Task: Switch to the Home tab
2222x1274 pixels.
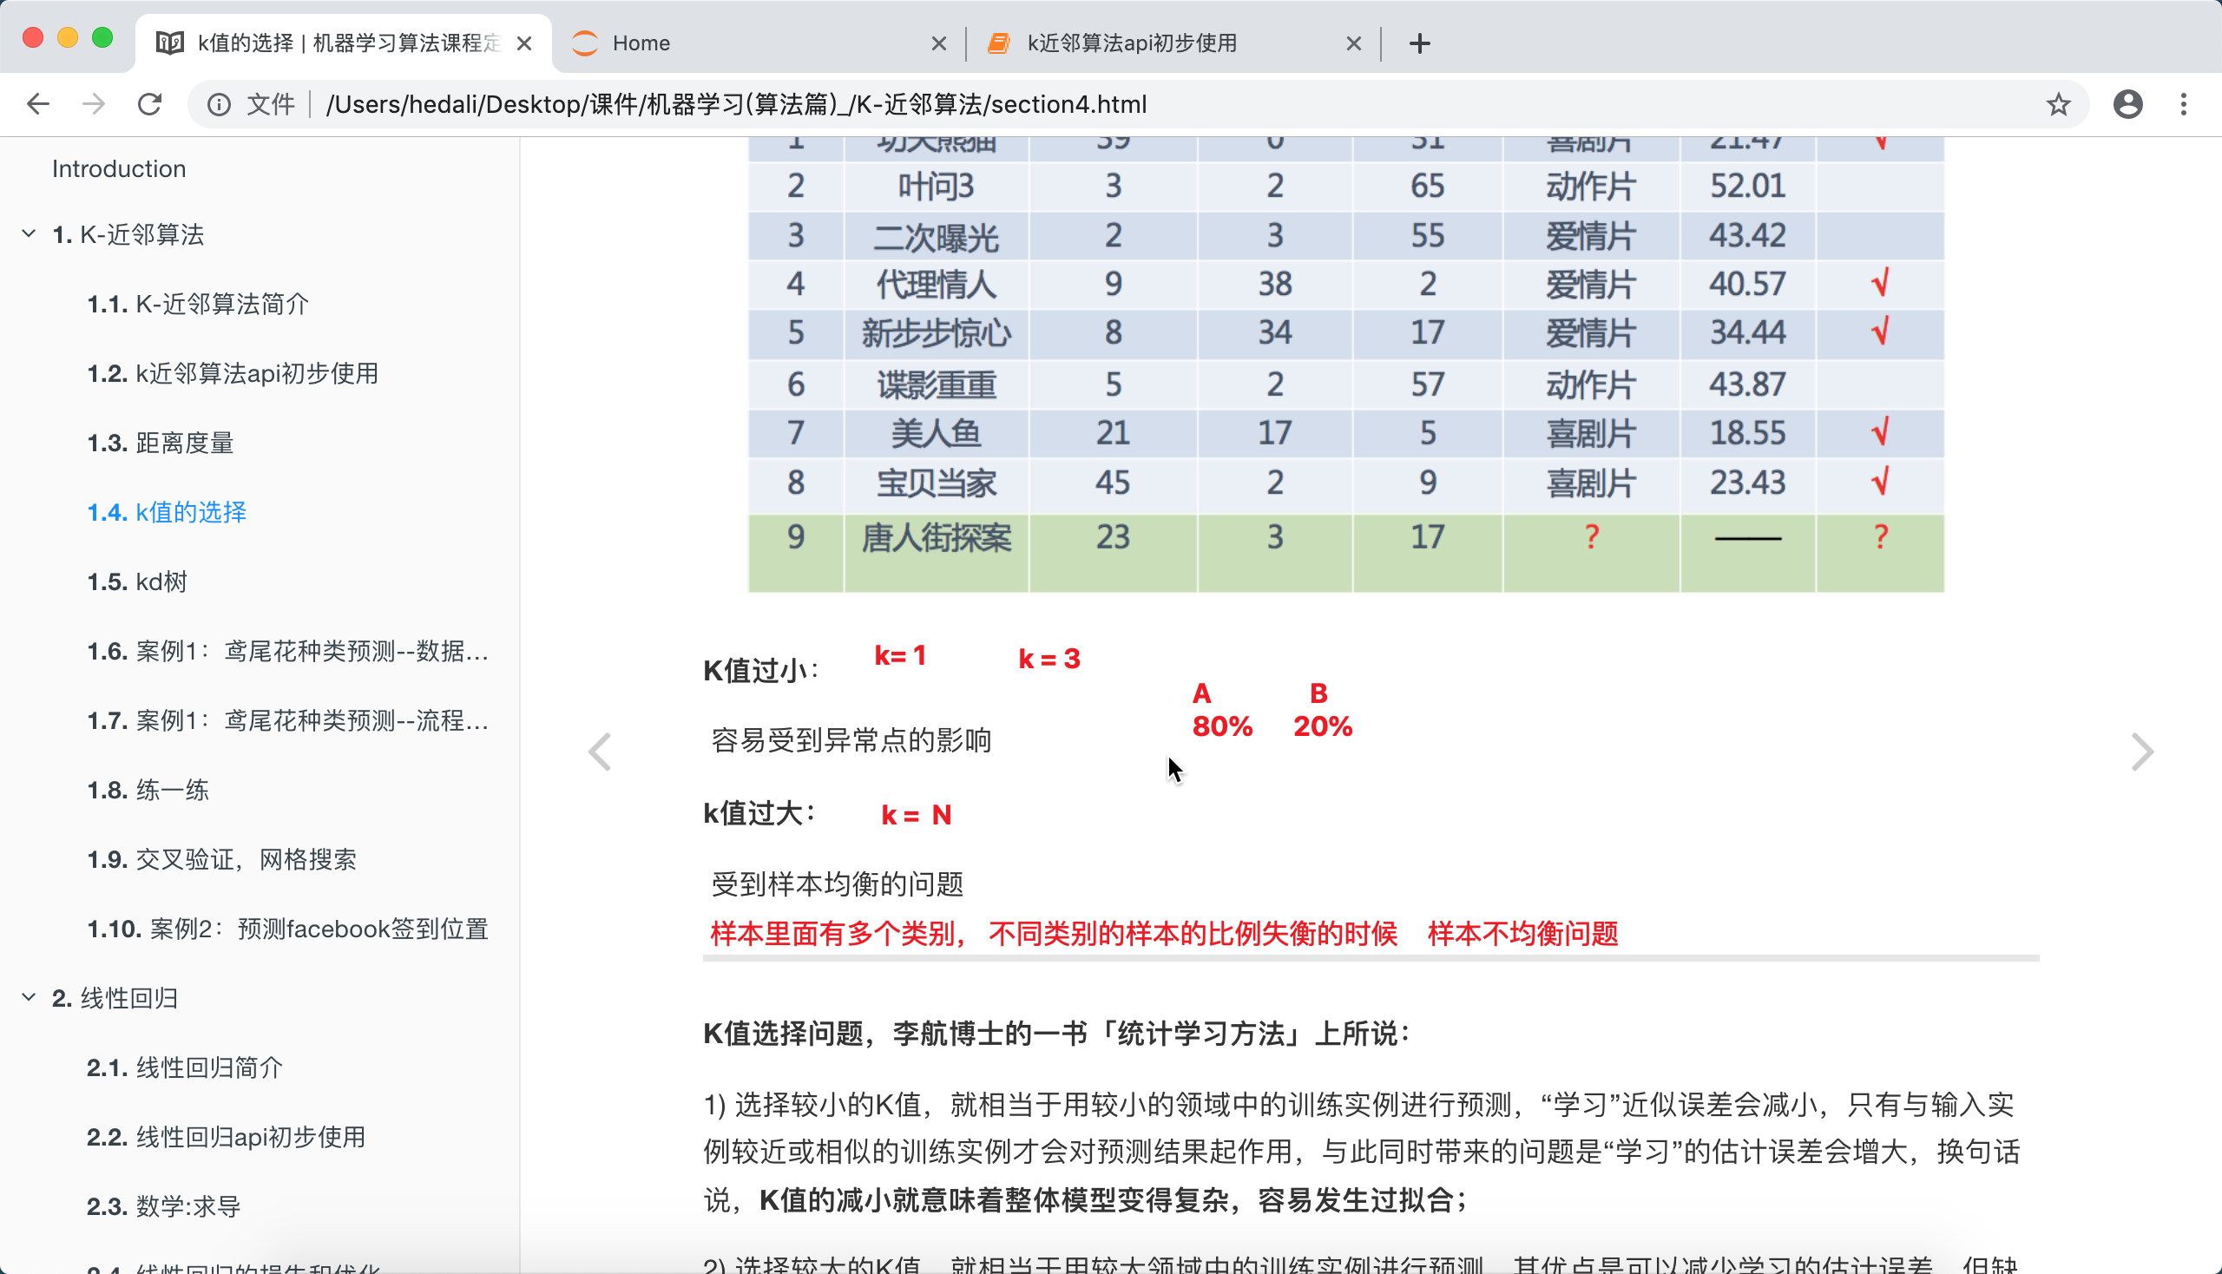Action: (744, 43)
